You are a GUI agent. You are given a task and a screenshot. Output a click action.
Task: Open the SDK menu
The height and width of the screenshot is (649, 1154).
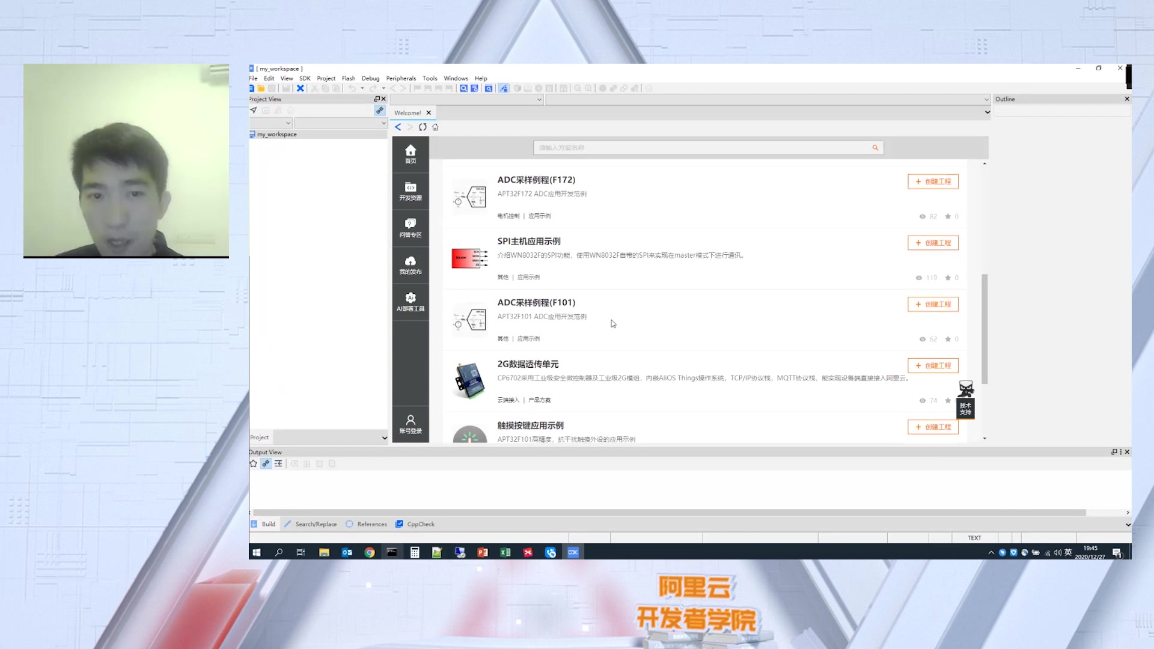(305, 78)
